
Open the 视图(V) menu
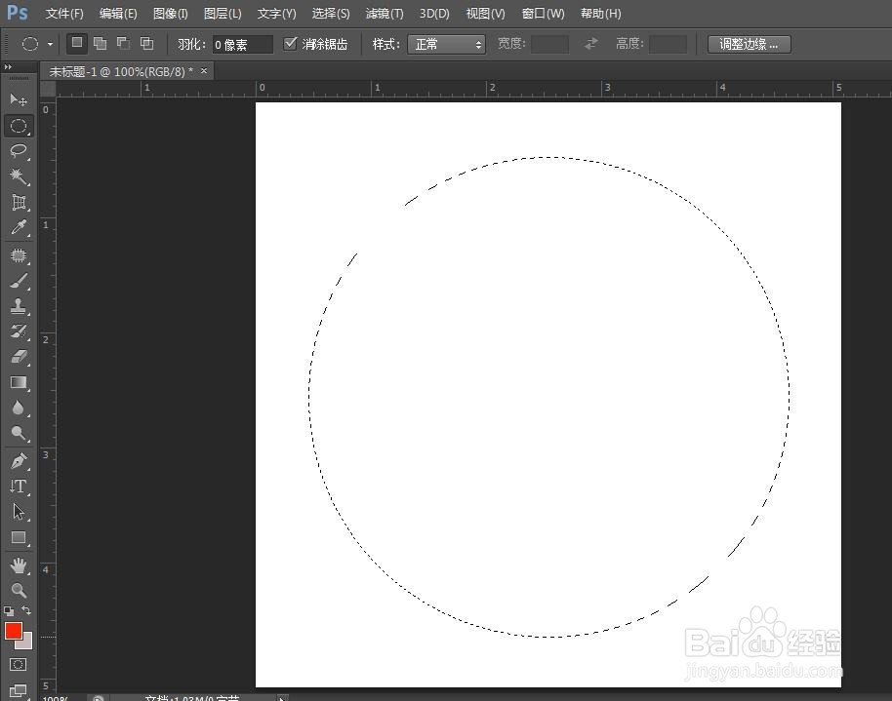tap(485, 13)
